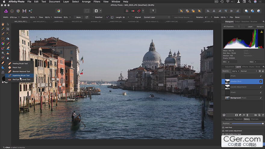This screenshot has width=265, height=149.
Task: Pick the Patch Tool in flyout
Action: click(x=17, y=67)
